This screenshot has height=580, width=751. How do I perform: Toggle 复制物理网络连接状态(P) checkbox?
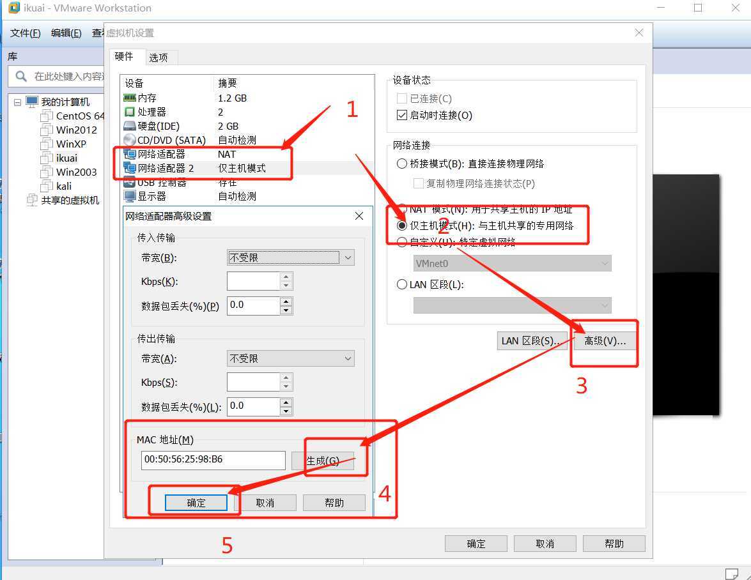click(418, 183)
